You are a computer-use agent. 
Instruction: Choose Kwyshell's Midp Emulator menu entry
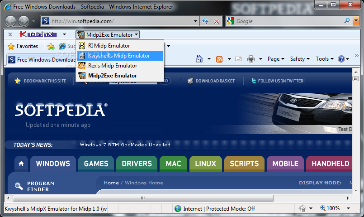(x=120, y=56)
